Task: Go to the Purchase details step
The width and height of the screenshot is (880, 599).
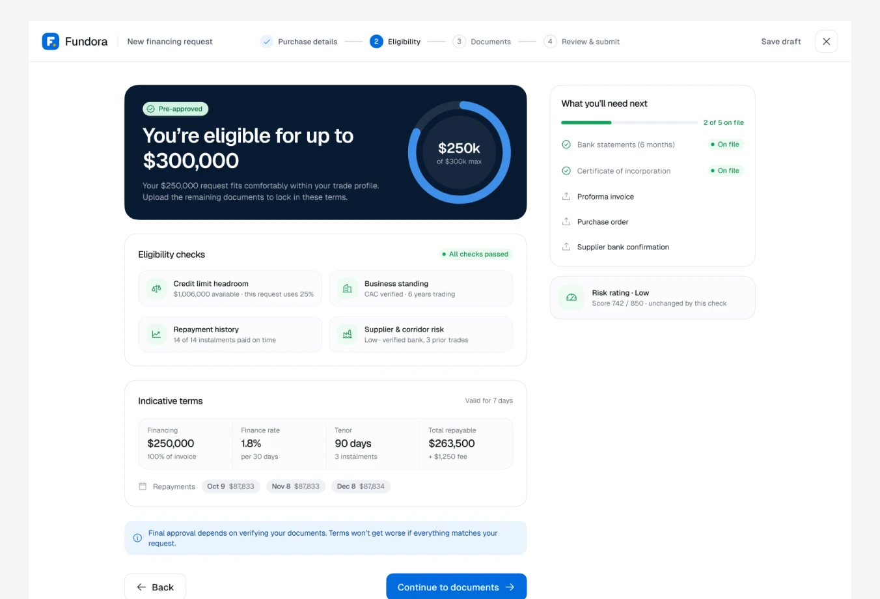Action: [299, 42]
